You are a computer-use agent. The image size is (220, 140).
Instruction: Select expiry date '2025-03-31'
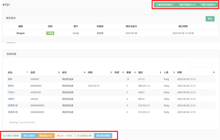93,86
